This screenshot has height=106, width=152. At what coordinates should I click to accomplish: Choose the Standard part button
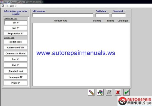point(16,71)
